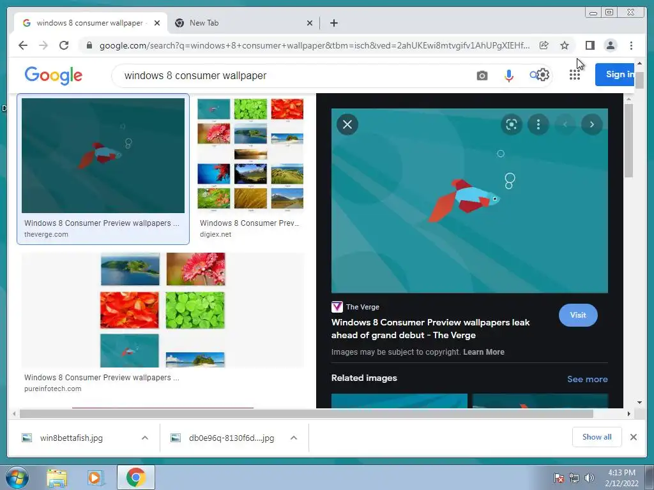The image size is (654, 490).
Task: Click the large betta fish preview image
Action: (x=469, y=201)
